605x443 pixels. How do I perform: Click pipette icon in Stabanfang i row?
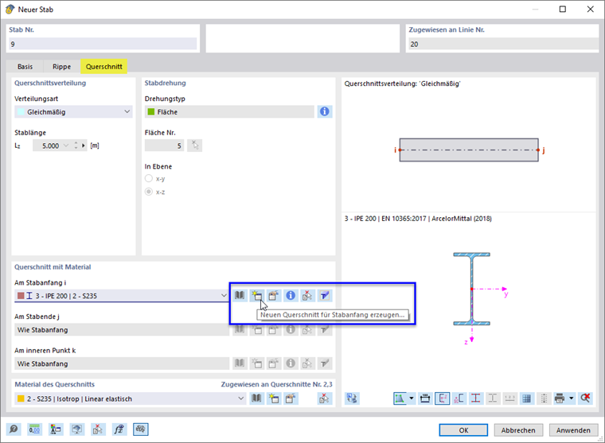325,296
